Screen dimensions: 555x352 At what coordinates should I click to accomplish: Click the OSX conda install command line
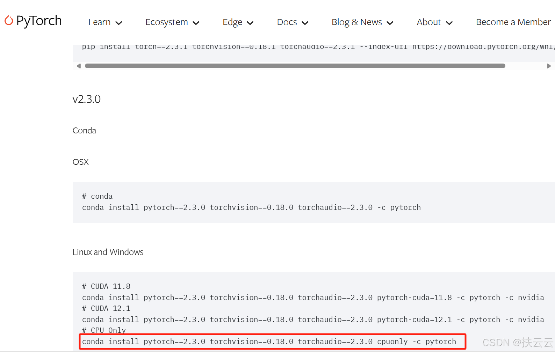[251, 207]
